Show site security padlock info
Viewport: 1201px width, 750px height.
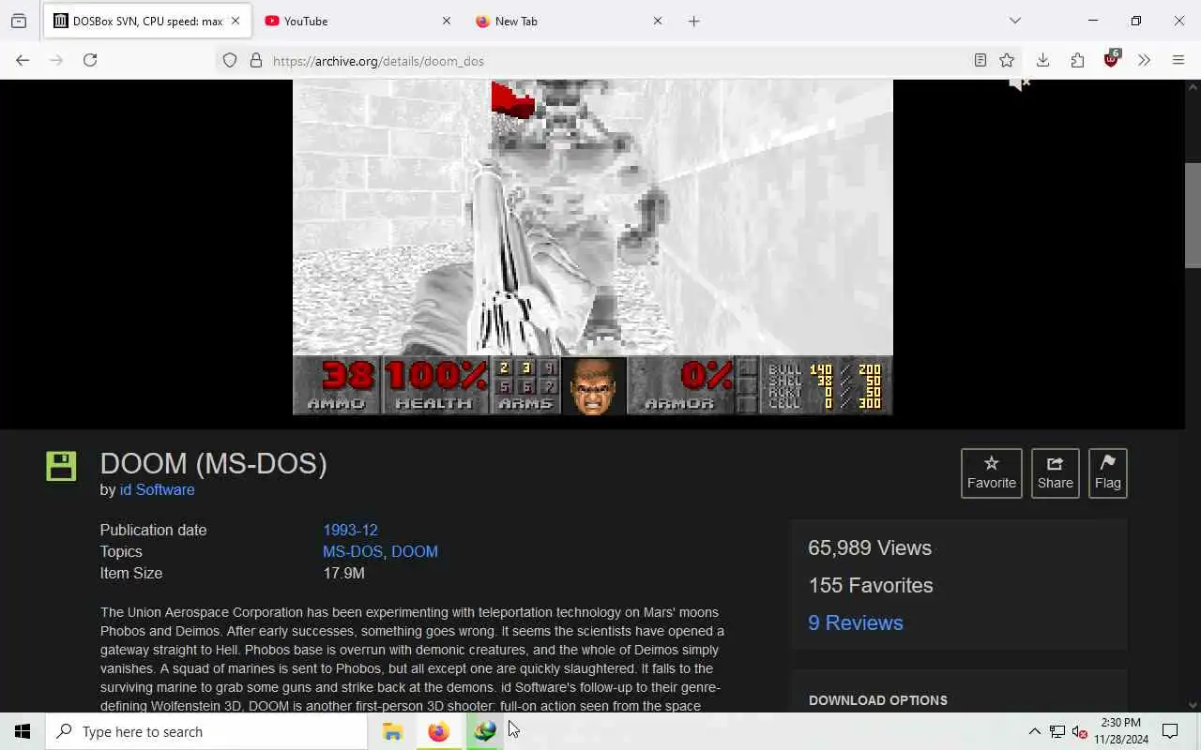coord(255,61)
